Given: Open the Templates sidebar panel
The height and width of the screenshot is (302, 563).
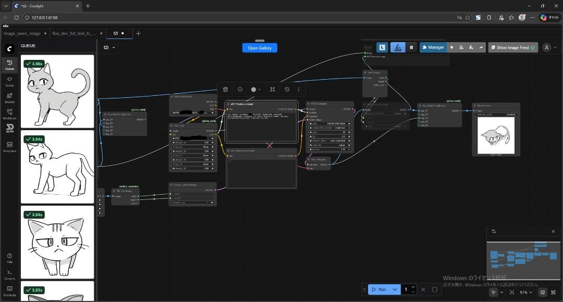Looking at the screenshot, I should click(x=9, y=146).
